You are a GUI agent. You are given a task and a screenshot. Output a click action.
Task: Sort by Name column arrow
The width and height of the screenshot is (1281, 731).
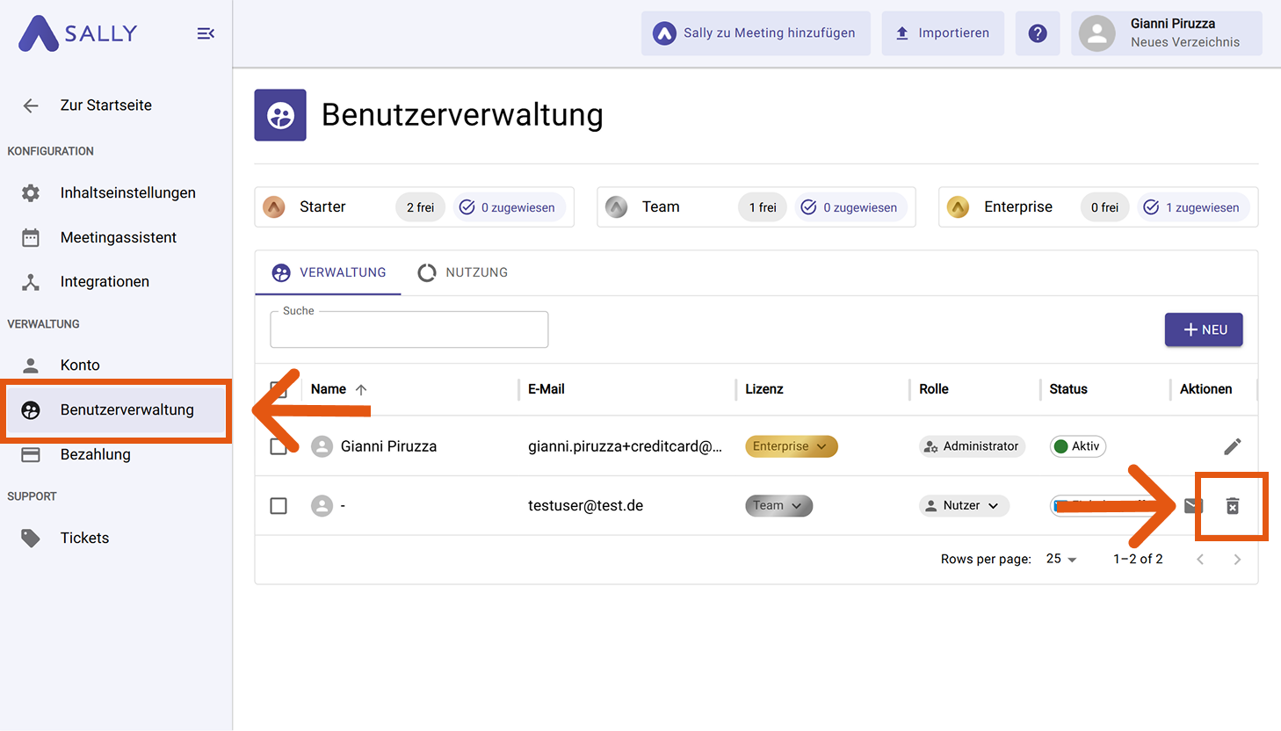[x=361, y=389]
